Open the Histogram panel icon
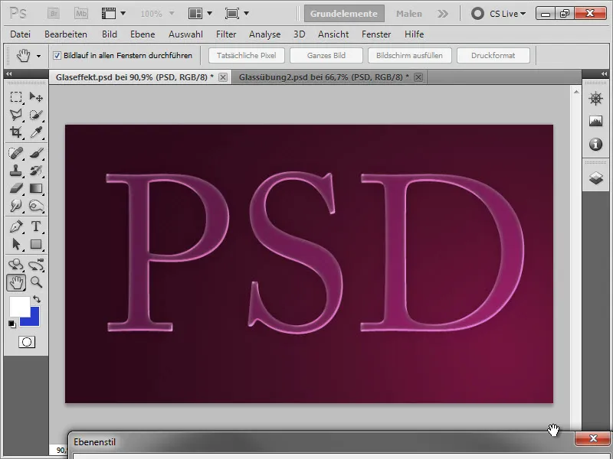 click(595, 121)
